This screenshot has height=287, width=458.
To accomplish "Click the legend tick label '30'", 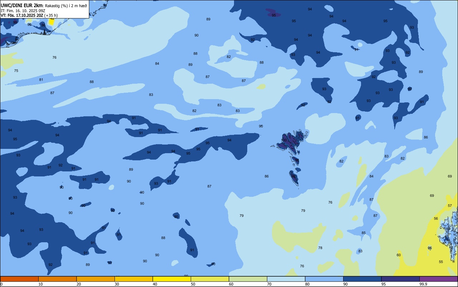I will pos(117,284).
